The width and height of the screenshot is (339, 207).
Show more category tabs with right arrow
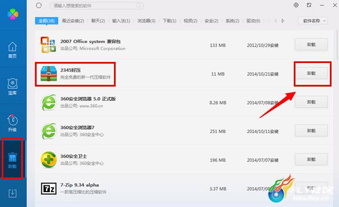283,21
